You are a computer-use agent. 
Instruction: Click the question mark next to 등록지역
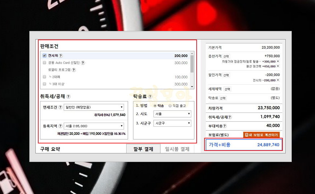click(x=60, y=126)
